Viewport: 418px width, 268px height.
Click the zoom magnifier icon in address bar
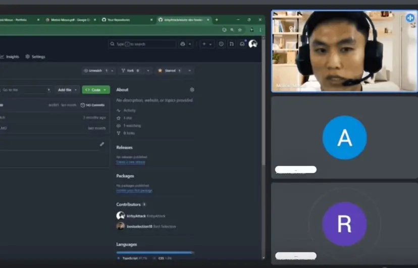[x=232, y=30]
